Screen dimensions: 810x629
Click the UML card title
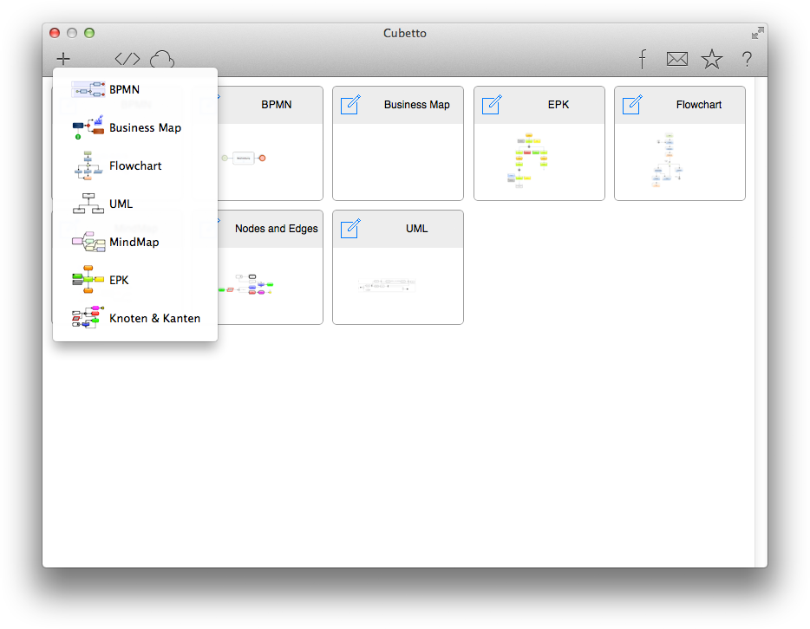pyautogui.click(x=417, y=229)
